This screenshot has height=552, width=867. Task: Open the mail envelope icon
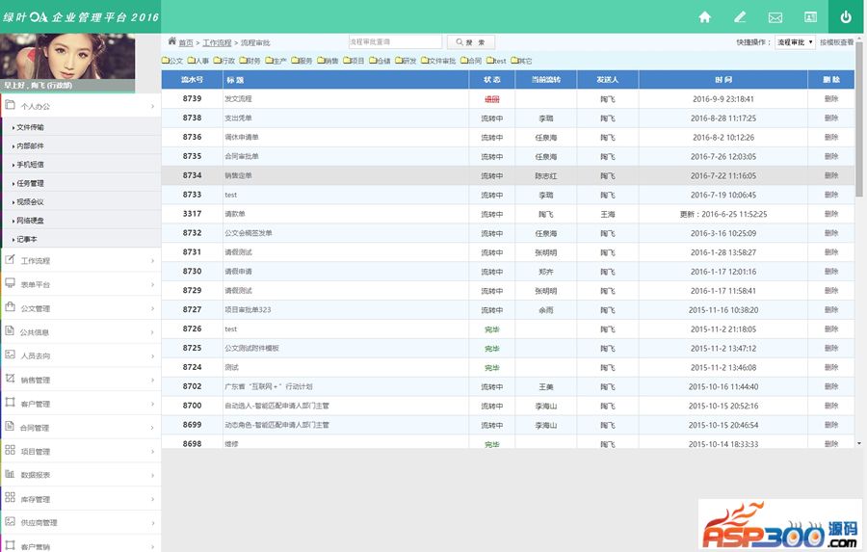pos(775,16)
